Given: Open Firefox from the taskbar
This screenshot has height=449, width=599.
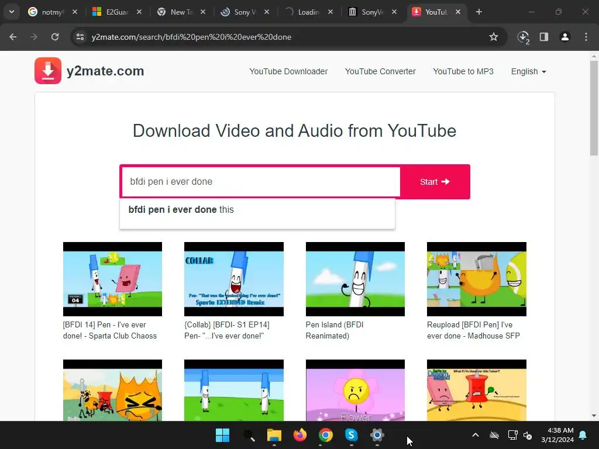Looking at the screenshot, I should tap(300, 435).
